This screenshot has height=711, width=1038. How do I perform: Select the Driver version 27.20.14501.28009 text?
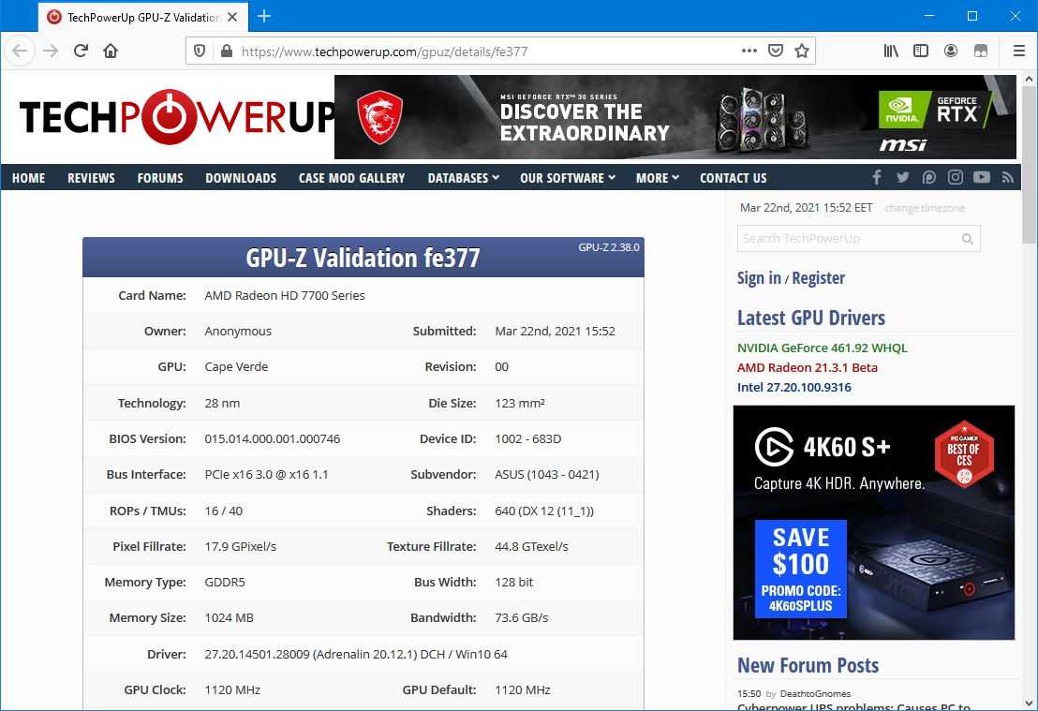tap(356, 654)
